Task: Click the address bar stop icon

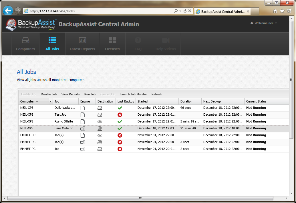Action: coord(190,11)
